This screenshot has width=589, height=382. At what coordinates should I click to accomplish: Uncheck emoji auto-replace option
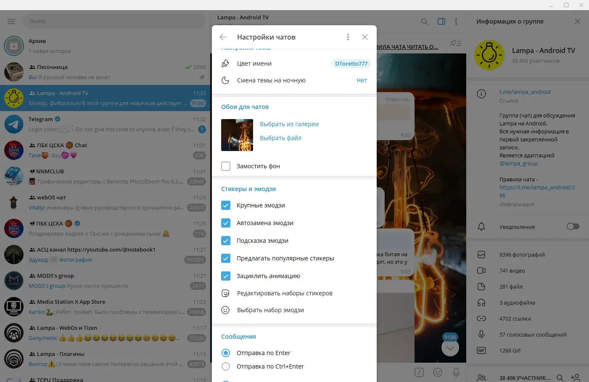coord(226,223)
